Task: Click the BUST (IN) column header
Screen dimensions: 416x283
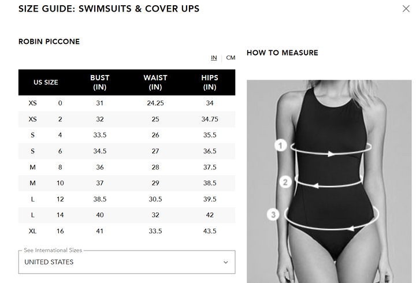Action: pos(100,83)
